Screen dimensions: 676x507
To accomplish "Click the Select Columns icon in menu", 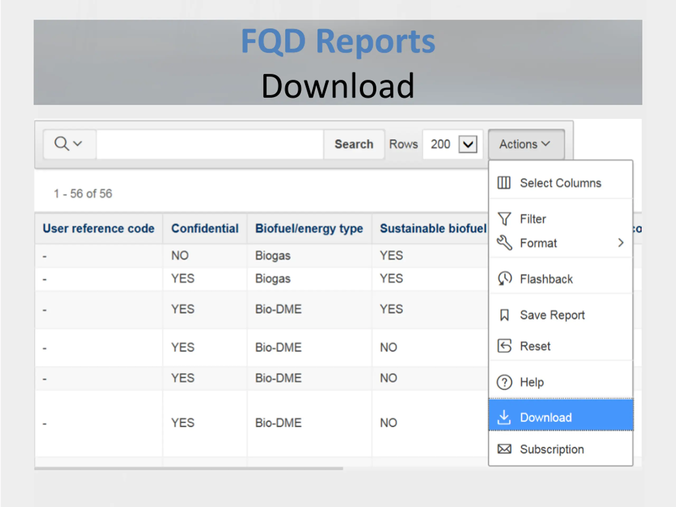I will (504, 183).
